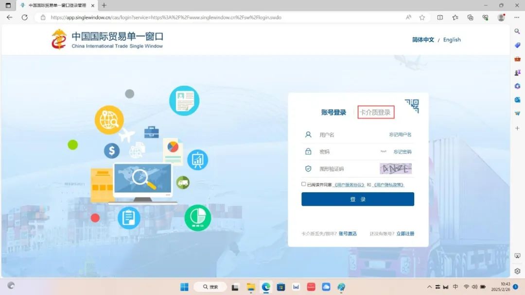Screen dimensions: 525x295
Task: Click the 忘记密码 link
Action: coord(402,152)
